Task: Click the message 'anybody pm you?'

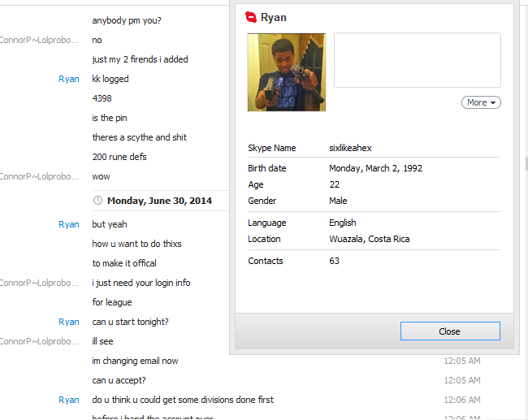Action: click(x=127, y=20)
